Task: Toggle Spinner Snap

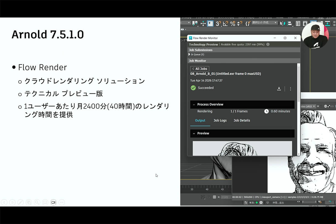Action: click(239, 24)
